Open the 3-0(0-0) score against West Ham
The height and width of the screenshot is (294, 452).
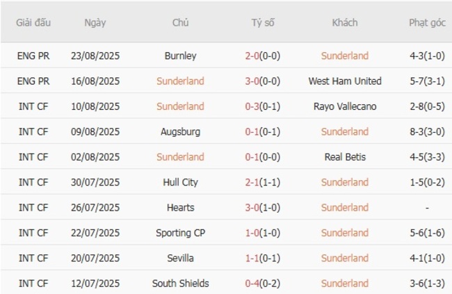263,81
